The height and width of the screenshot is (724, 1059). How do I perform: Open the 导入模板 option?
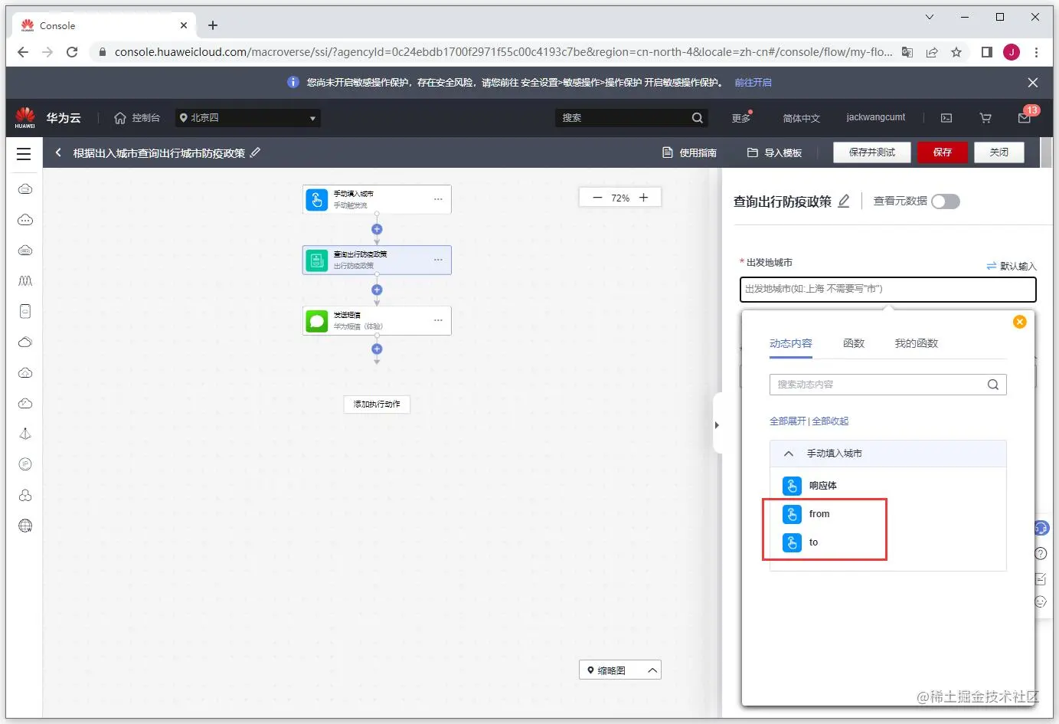[775, 153]
